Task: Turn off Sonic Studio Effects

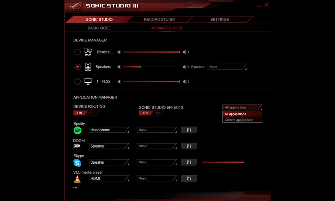Action: click(x=157, y=113)
